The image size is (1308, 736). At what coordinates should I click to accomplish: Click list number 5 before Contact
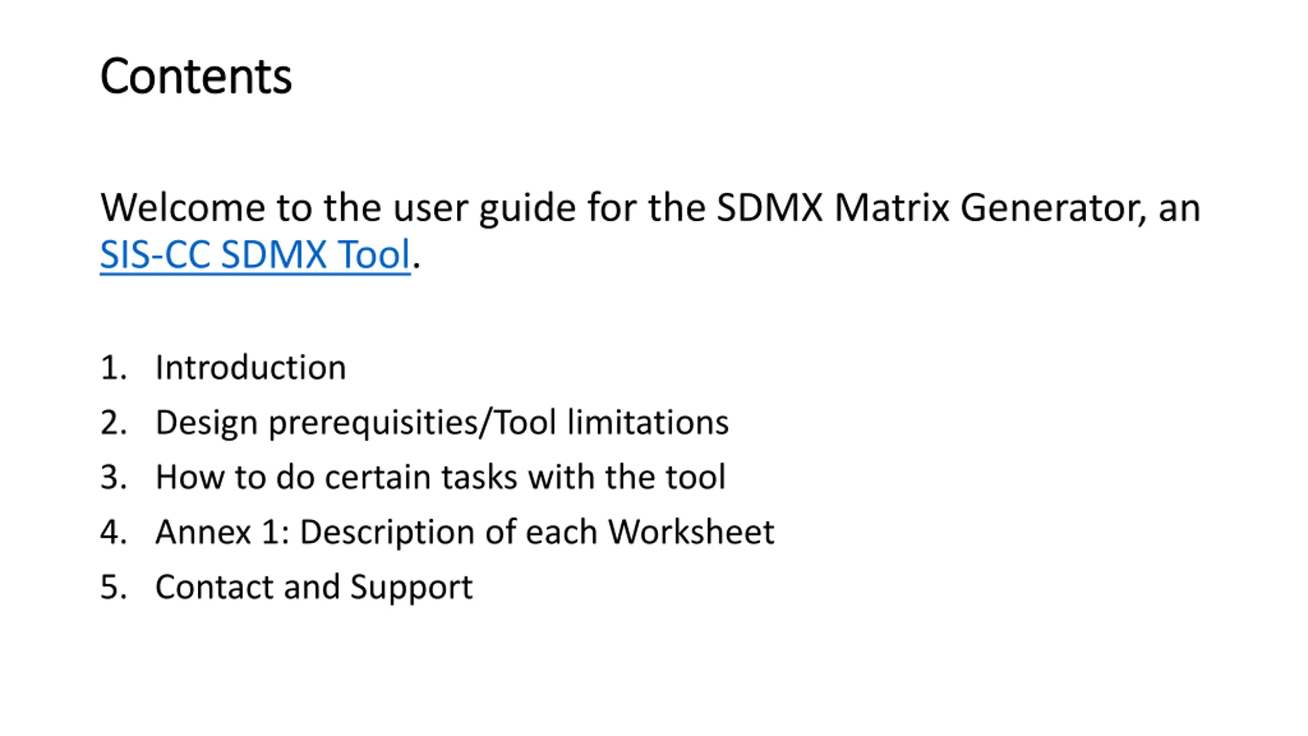point(113,587)
